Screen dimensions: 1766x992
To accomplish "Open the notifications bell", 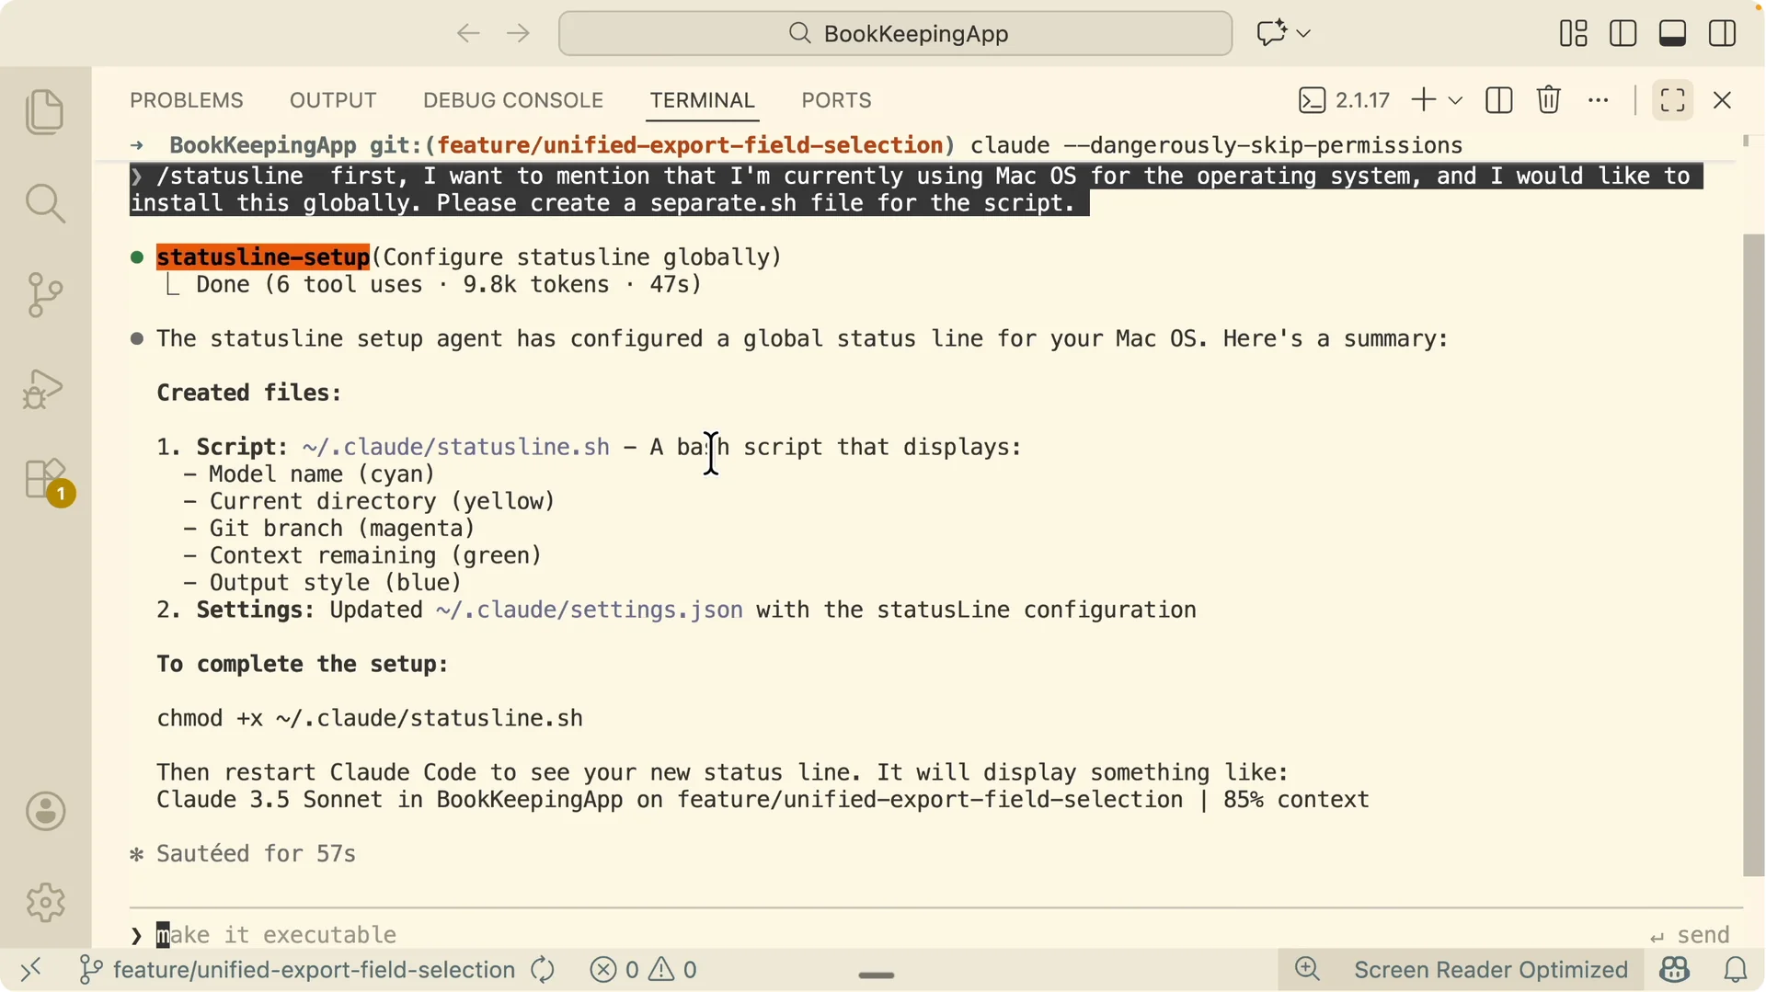I will pyautogui.click(x=1735, y=970).
